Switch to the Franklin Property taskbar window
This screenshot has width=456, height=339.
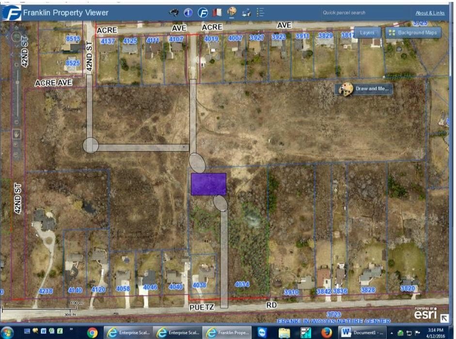(x=227, y=332)
